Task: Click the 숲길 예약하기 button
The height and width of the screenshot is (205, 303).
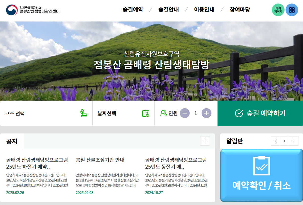Action: [260, 113]
